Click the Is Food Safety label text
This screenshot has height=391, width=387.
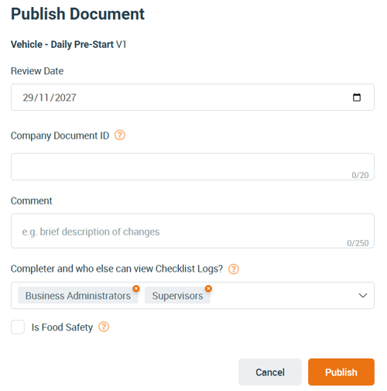pyautogui.click(x=62, y=328)
